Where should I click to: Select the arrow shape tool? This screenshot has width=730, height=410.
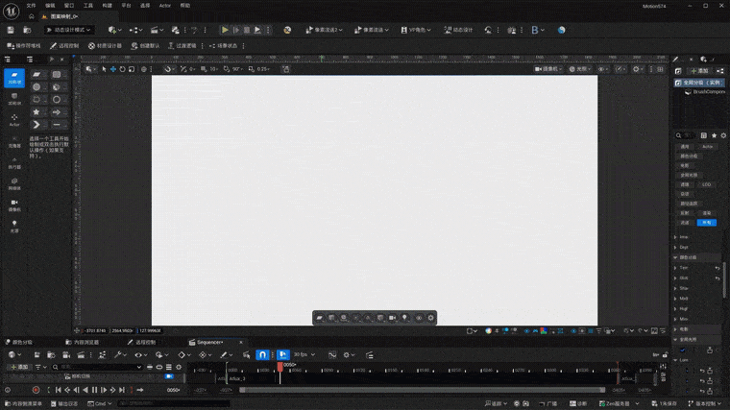point(57,112)
